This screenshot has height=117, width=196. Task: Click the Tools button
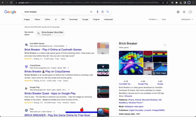pyautogui.click(x=164, y=19)
